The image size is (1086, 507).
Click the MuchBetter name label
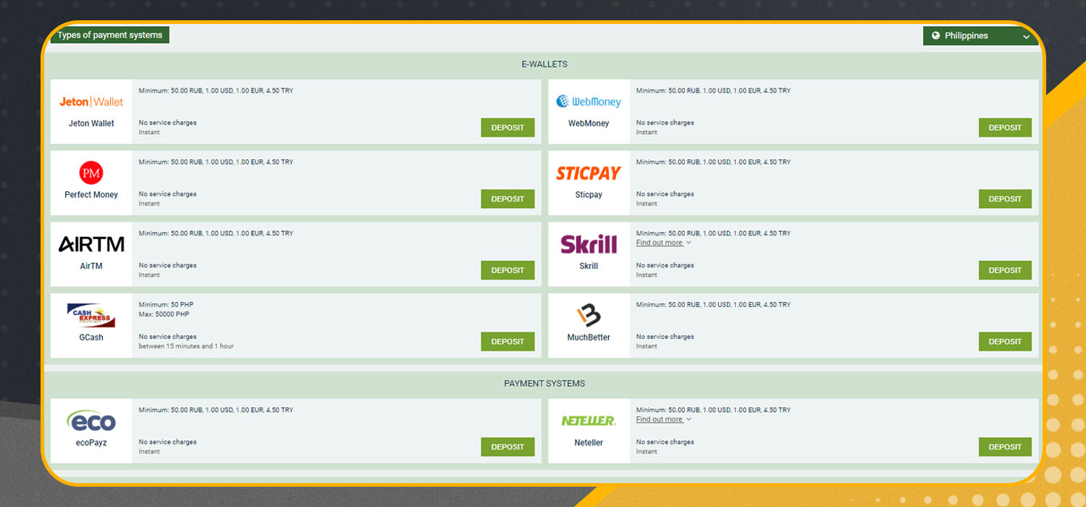pyautogui.click(x=589, y=337)
